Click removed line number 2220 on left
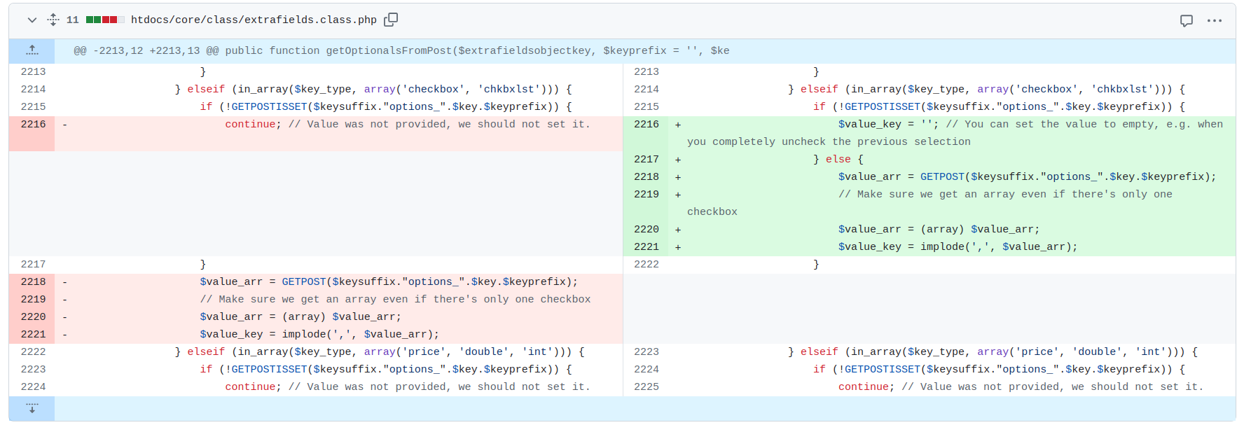This screenshot has width=1237, height=425. click(33, 316)
